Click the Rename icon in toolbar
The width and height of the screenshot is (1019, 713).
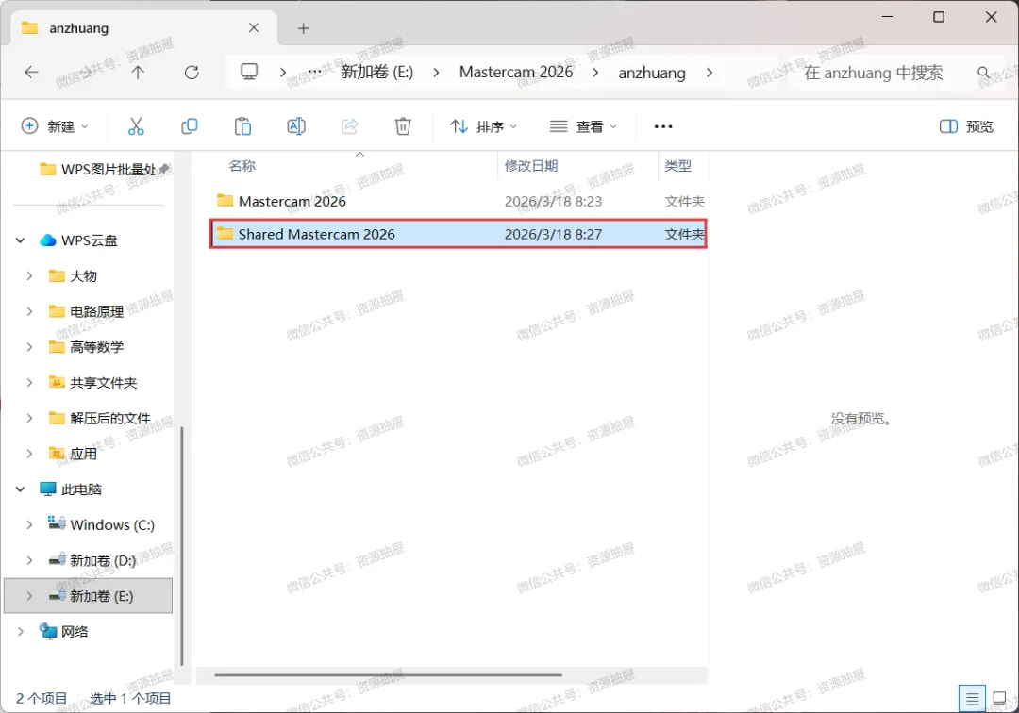click(x=296, y=126)
